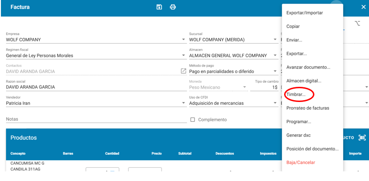The height and width of the screenshot is (181, 369).
Task: Click the Precio input box in product row
Action: [145, 169]
